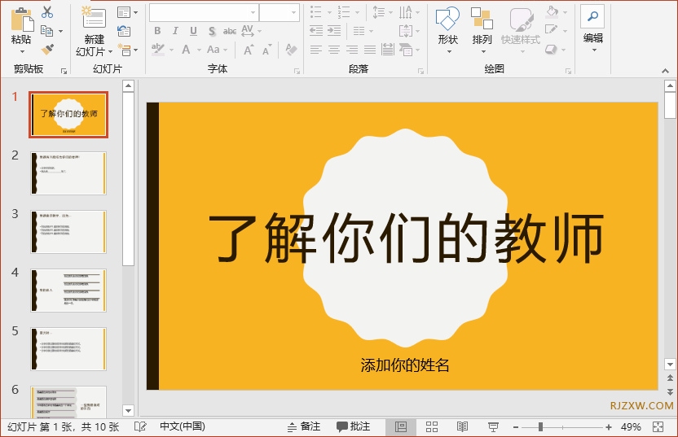Image resolution: width=678 pixels, height=437 pixels.
Task: Open the Section icon
Action: point(124,50)
